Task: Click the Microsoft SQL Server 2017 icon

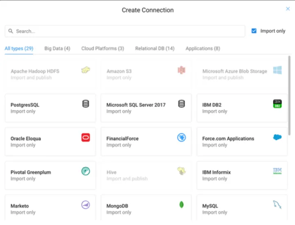Action: tap(182, 104)
